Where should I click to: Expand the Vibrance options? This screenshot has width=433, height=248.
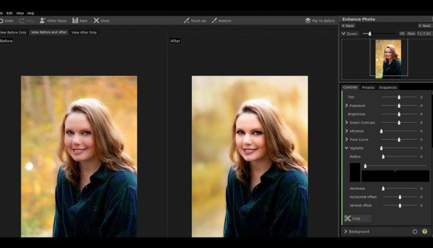coord(346,131)
